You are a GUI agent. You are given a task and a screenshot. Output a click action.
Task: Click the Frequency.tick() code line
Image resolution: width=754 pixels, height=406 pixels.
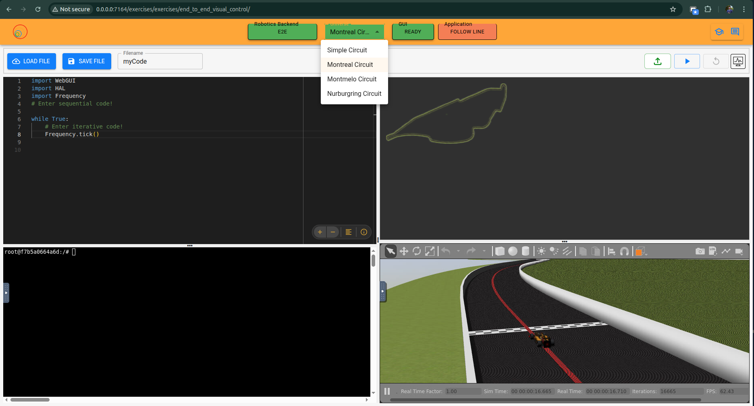[72, 134]
